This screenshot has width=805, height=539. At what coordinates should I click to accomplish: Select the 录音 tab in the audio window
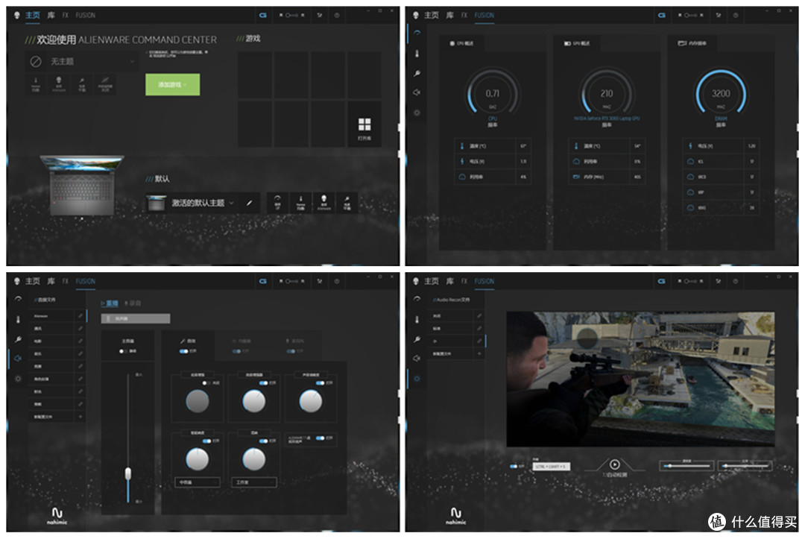coord(133,303)
